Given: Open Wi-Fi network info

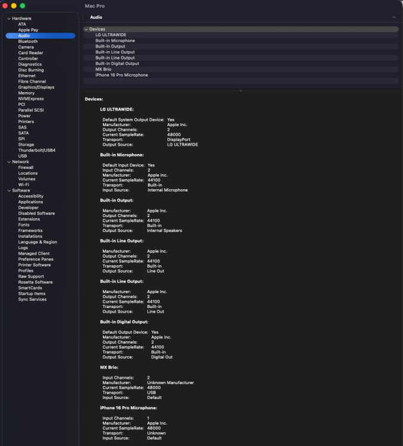Looking at the screenshot, I should coord(23,184).
